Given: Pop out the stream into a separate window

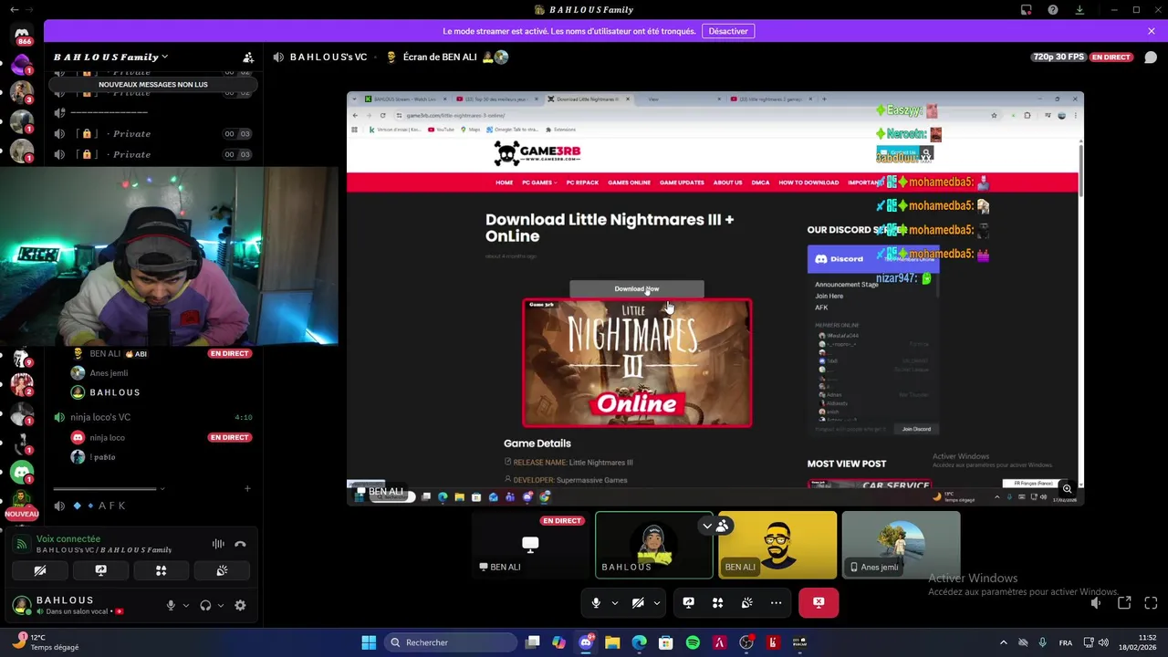Looking at the screenshot, I should 1124,602.
